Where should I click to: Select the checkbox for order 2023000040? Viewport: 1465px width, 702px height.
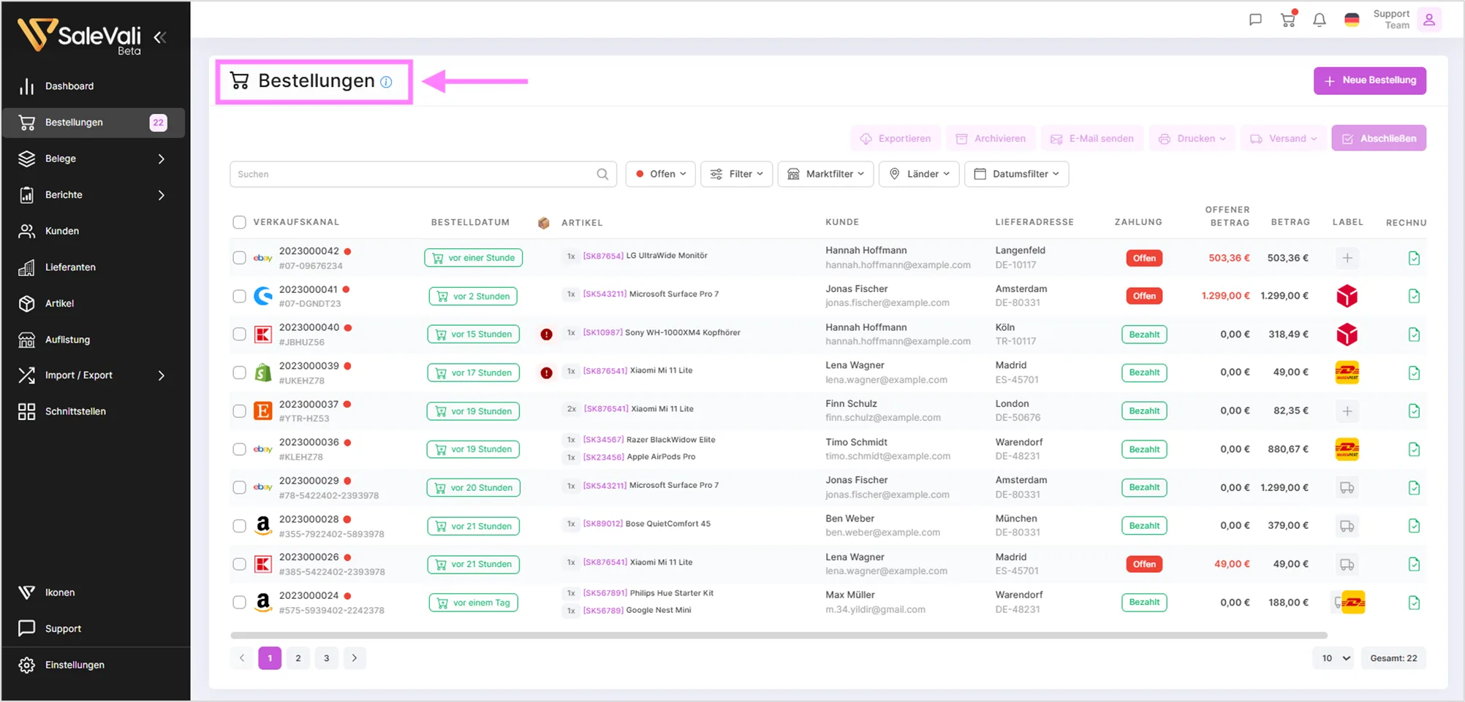tap(239, 335)
